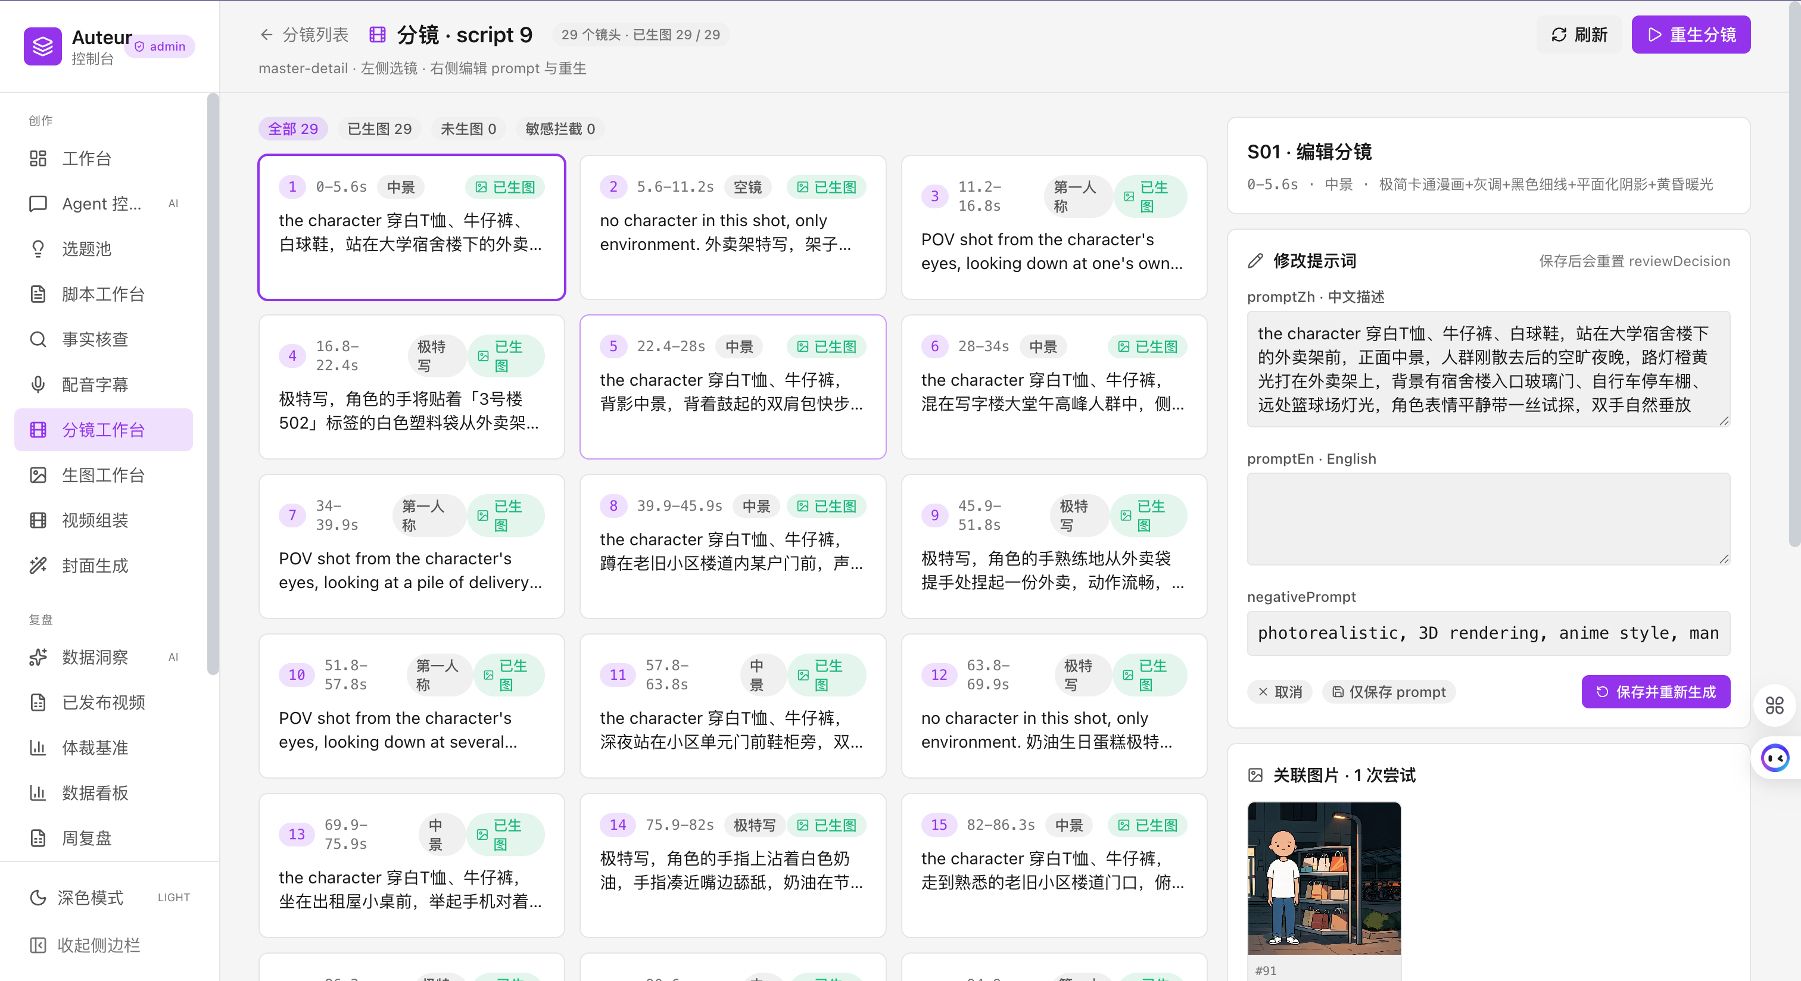Click the 取消 cancel button
1801x981 pixels.
[1279, 692]
